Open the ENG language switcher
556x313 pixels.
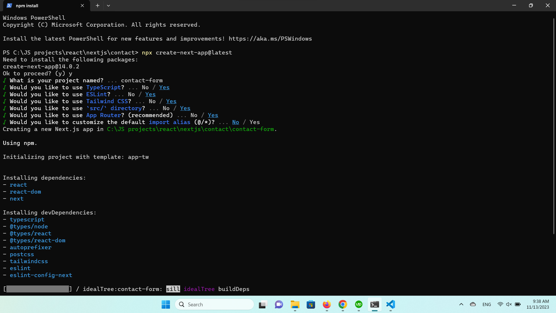click(x=487, y=304)
